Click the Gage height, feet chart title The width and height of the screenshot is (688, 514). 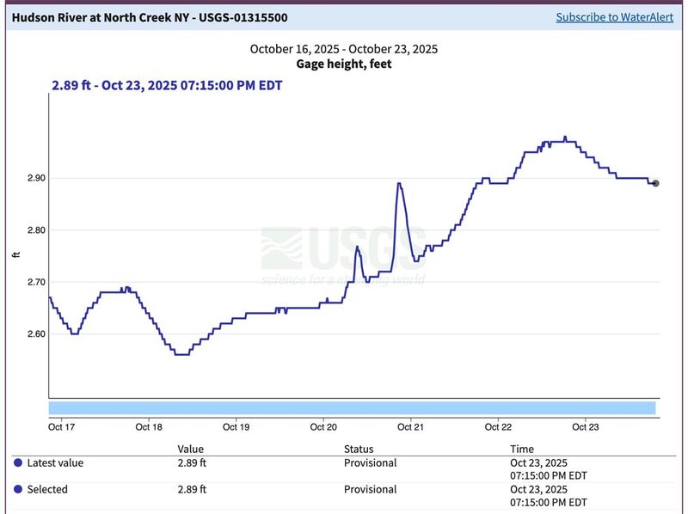pyautogui.click(x=343, y=64)
